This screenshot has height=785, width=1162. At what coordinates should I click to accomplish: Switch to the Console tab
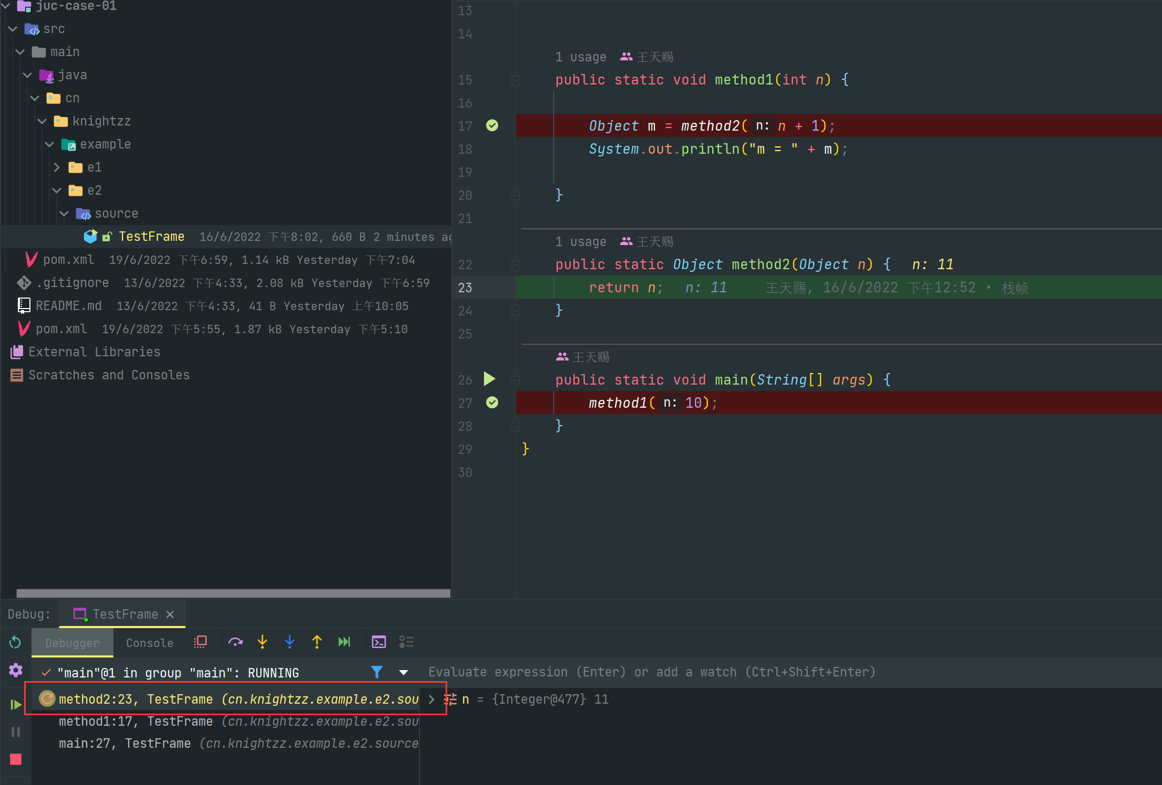click(x=150, y=643)
